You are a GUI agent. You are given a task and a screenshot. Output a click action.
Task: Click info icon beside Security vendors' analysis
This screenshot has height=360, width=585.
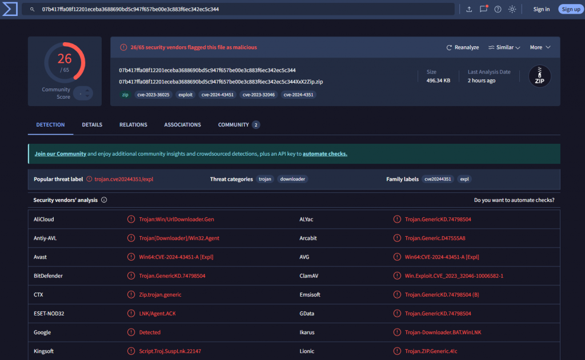[104, 200]
